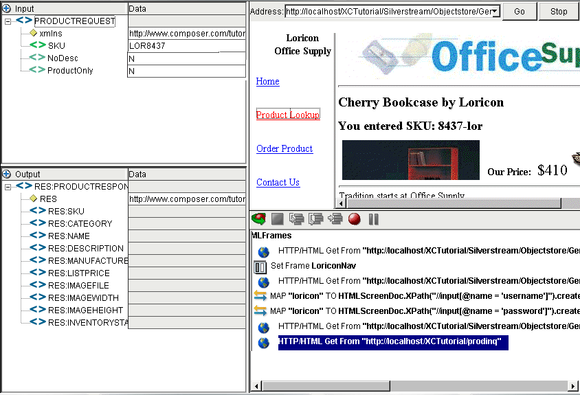Start recording with the red circle button
Screen dimensions: 580x395
click(355, 219)
